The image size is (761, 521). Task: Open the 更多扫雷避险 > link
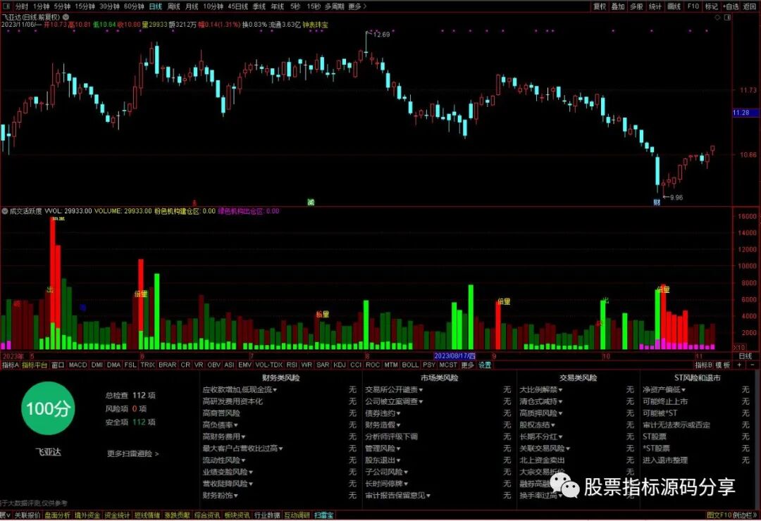133,453
